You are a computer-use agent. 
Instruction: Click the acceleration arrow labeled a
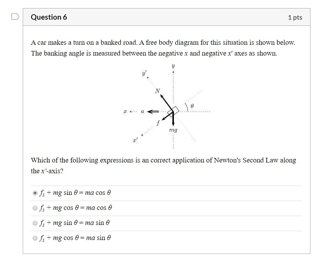tap(153, 111)
